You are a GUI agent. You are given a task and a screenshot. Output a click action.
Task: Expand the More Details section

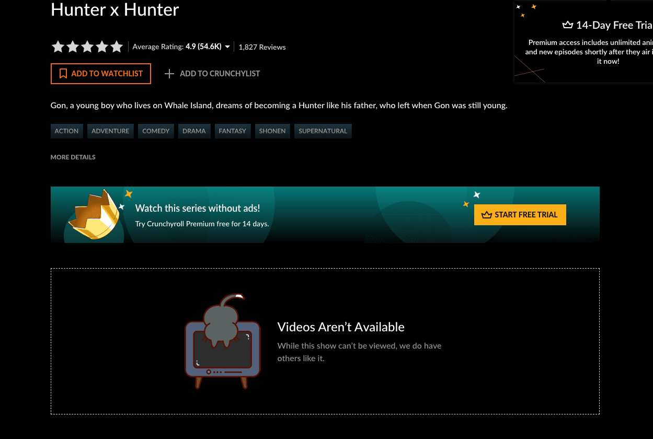tap(73, 157)
